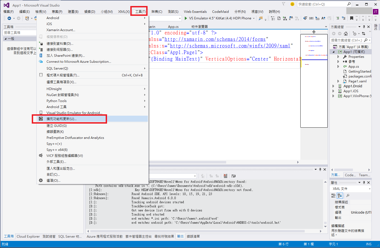Click the JT account badge
This screenshot has height=248, width=380.
376,11
